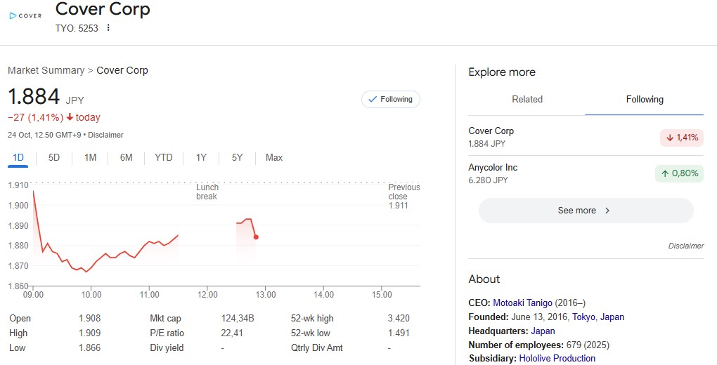Click the green 0,80% change badge
Image resolution: width=717 pixels, height=365 pixels.
679,173
